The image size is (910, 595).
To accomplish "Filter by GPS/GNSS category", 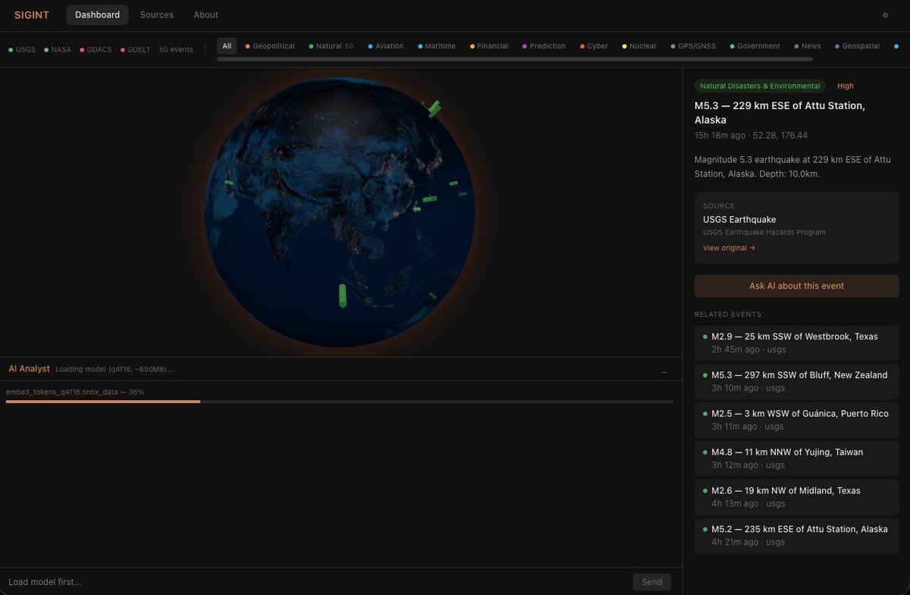I will tap(693, 46).
